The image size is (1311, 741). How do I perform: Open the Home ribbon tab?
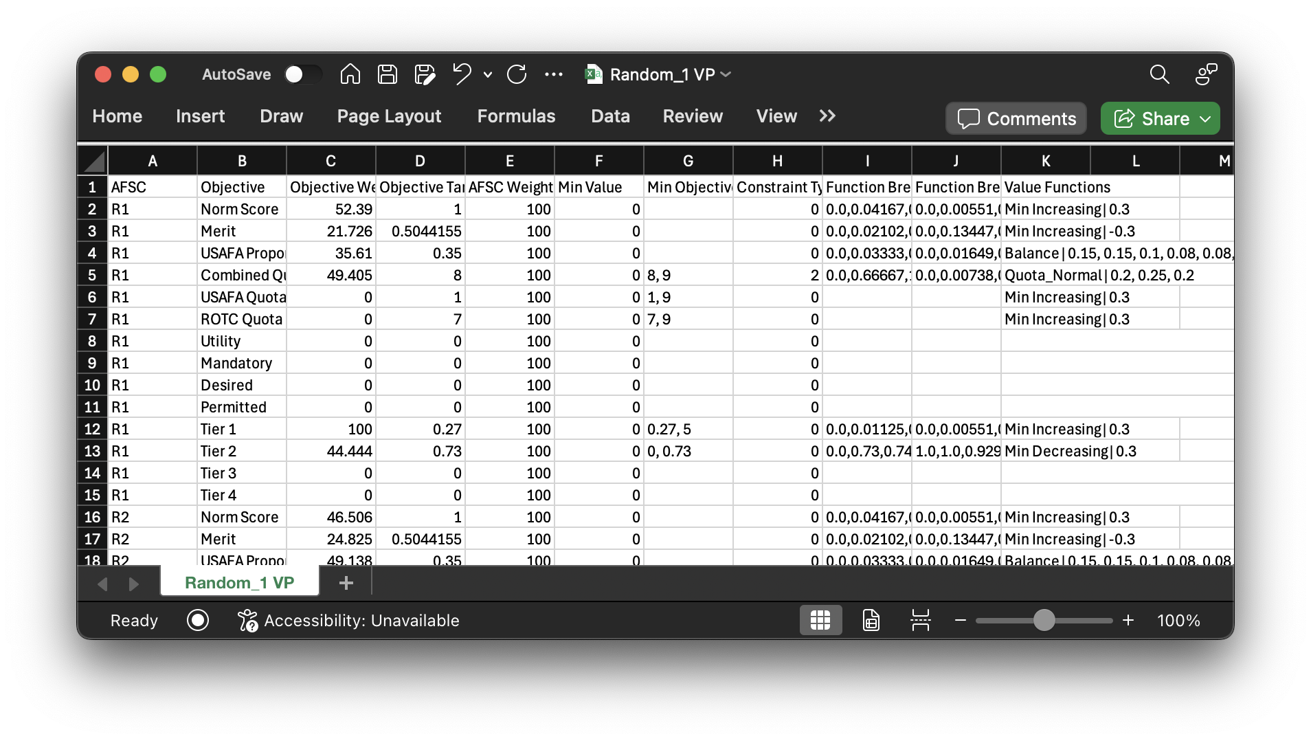117,116
